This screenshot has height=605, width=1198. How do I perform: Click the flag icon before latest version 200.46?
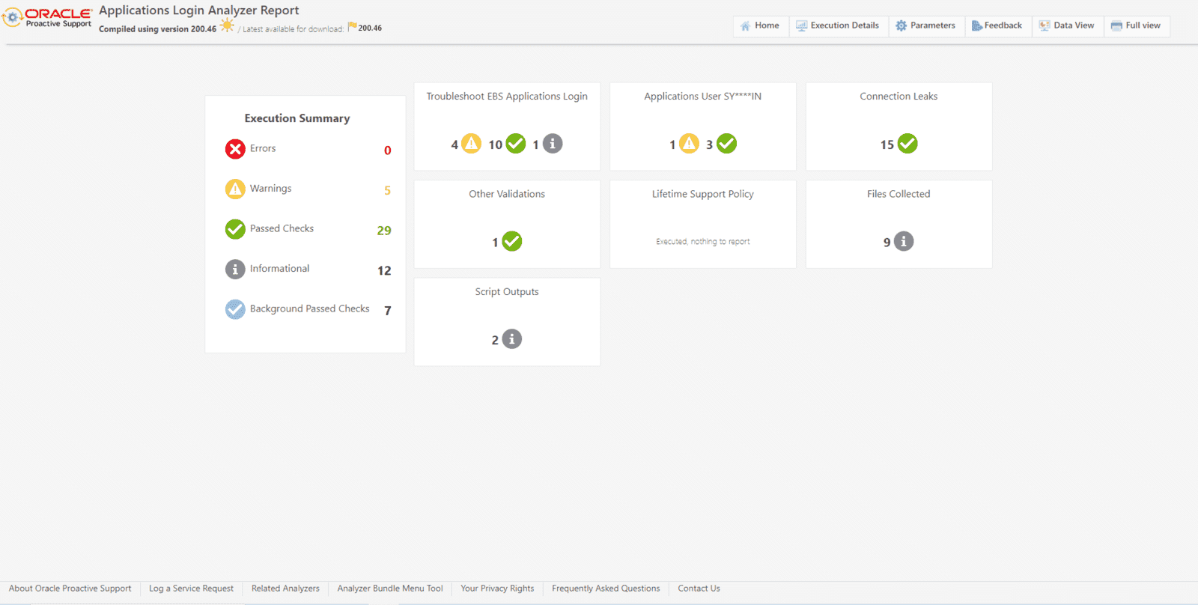352,27
